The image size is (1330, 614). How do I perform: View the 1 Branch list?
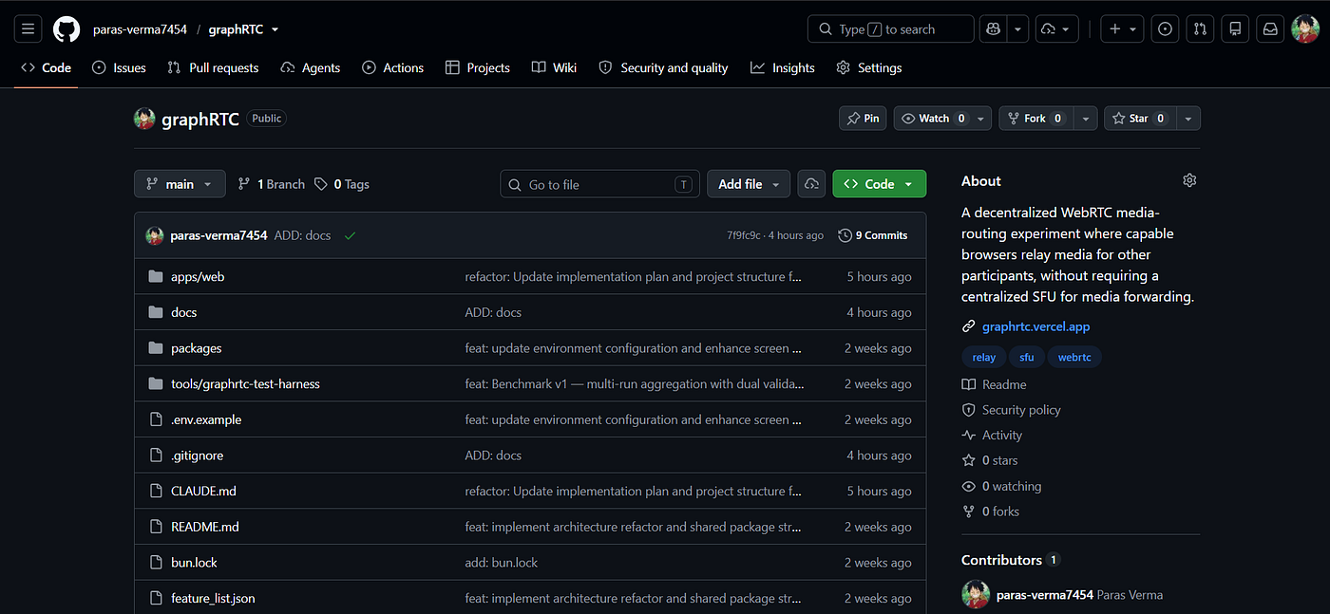click(272, 184)
